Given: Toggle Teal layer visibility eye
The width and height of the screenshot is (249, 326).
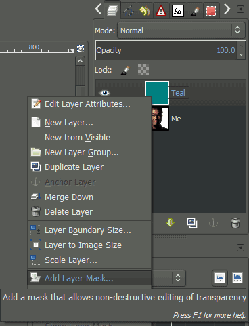Looking at the screenshot, I should [x=104, y=93].
